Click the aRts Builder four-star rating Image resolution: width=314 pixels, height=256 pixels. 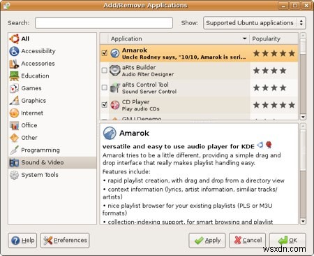click(269, 71)
